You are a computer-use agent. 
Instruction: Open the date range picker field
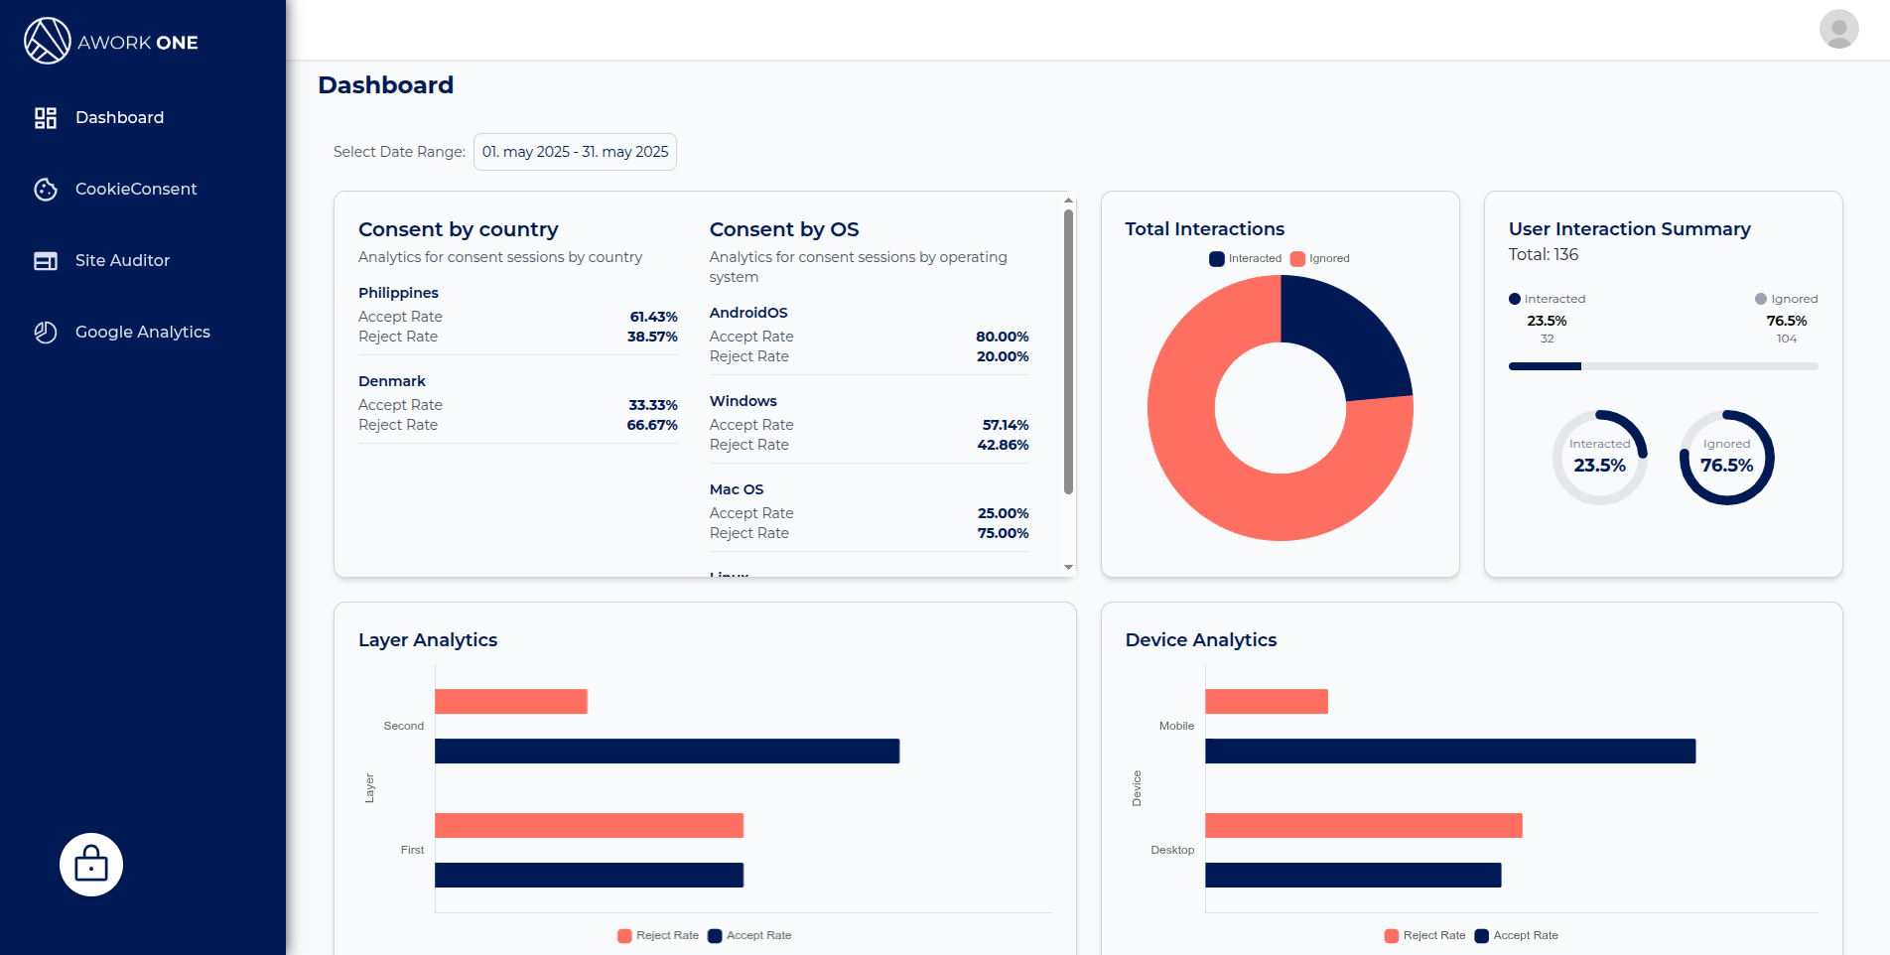pos(575,152)
